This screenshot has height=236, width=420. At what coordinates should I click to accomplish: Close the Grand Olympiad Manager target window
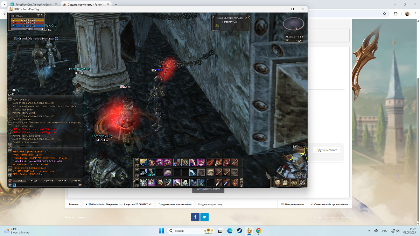(246, 17)
